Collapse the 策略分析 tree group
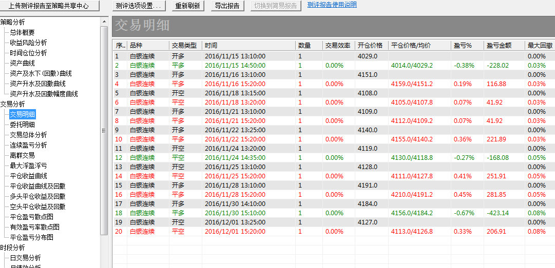This screenshot has width=555, height=268. [x=12, y=22]
